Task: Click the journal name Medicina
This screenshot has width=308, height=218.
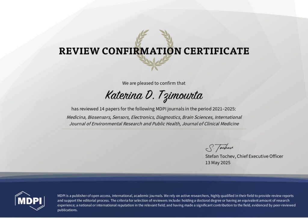Action: 76,117
